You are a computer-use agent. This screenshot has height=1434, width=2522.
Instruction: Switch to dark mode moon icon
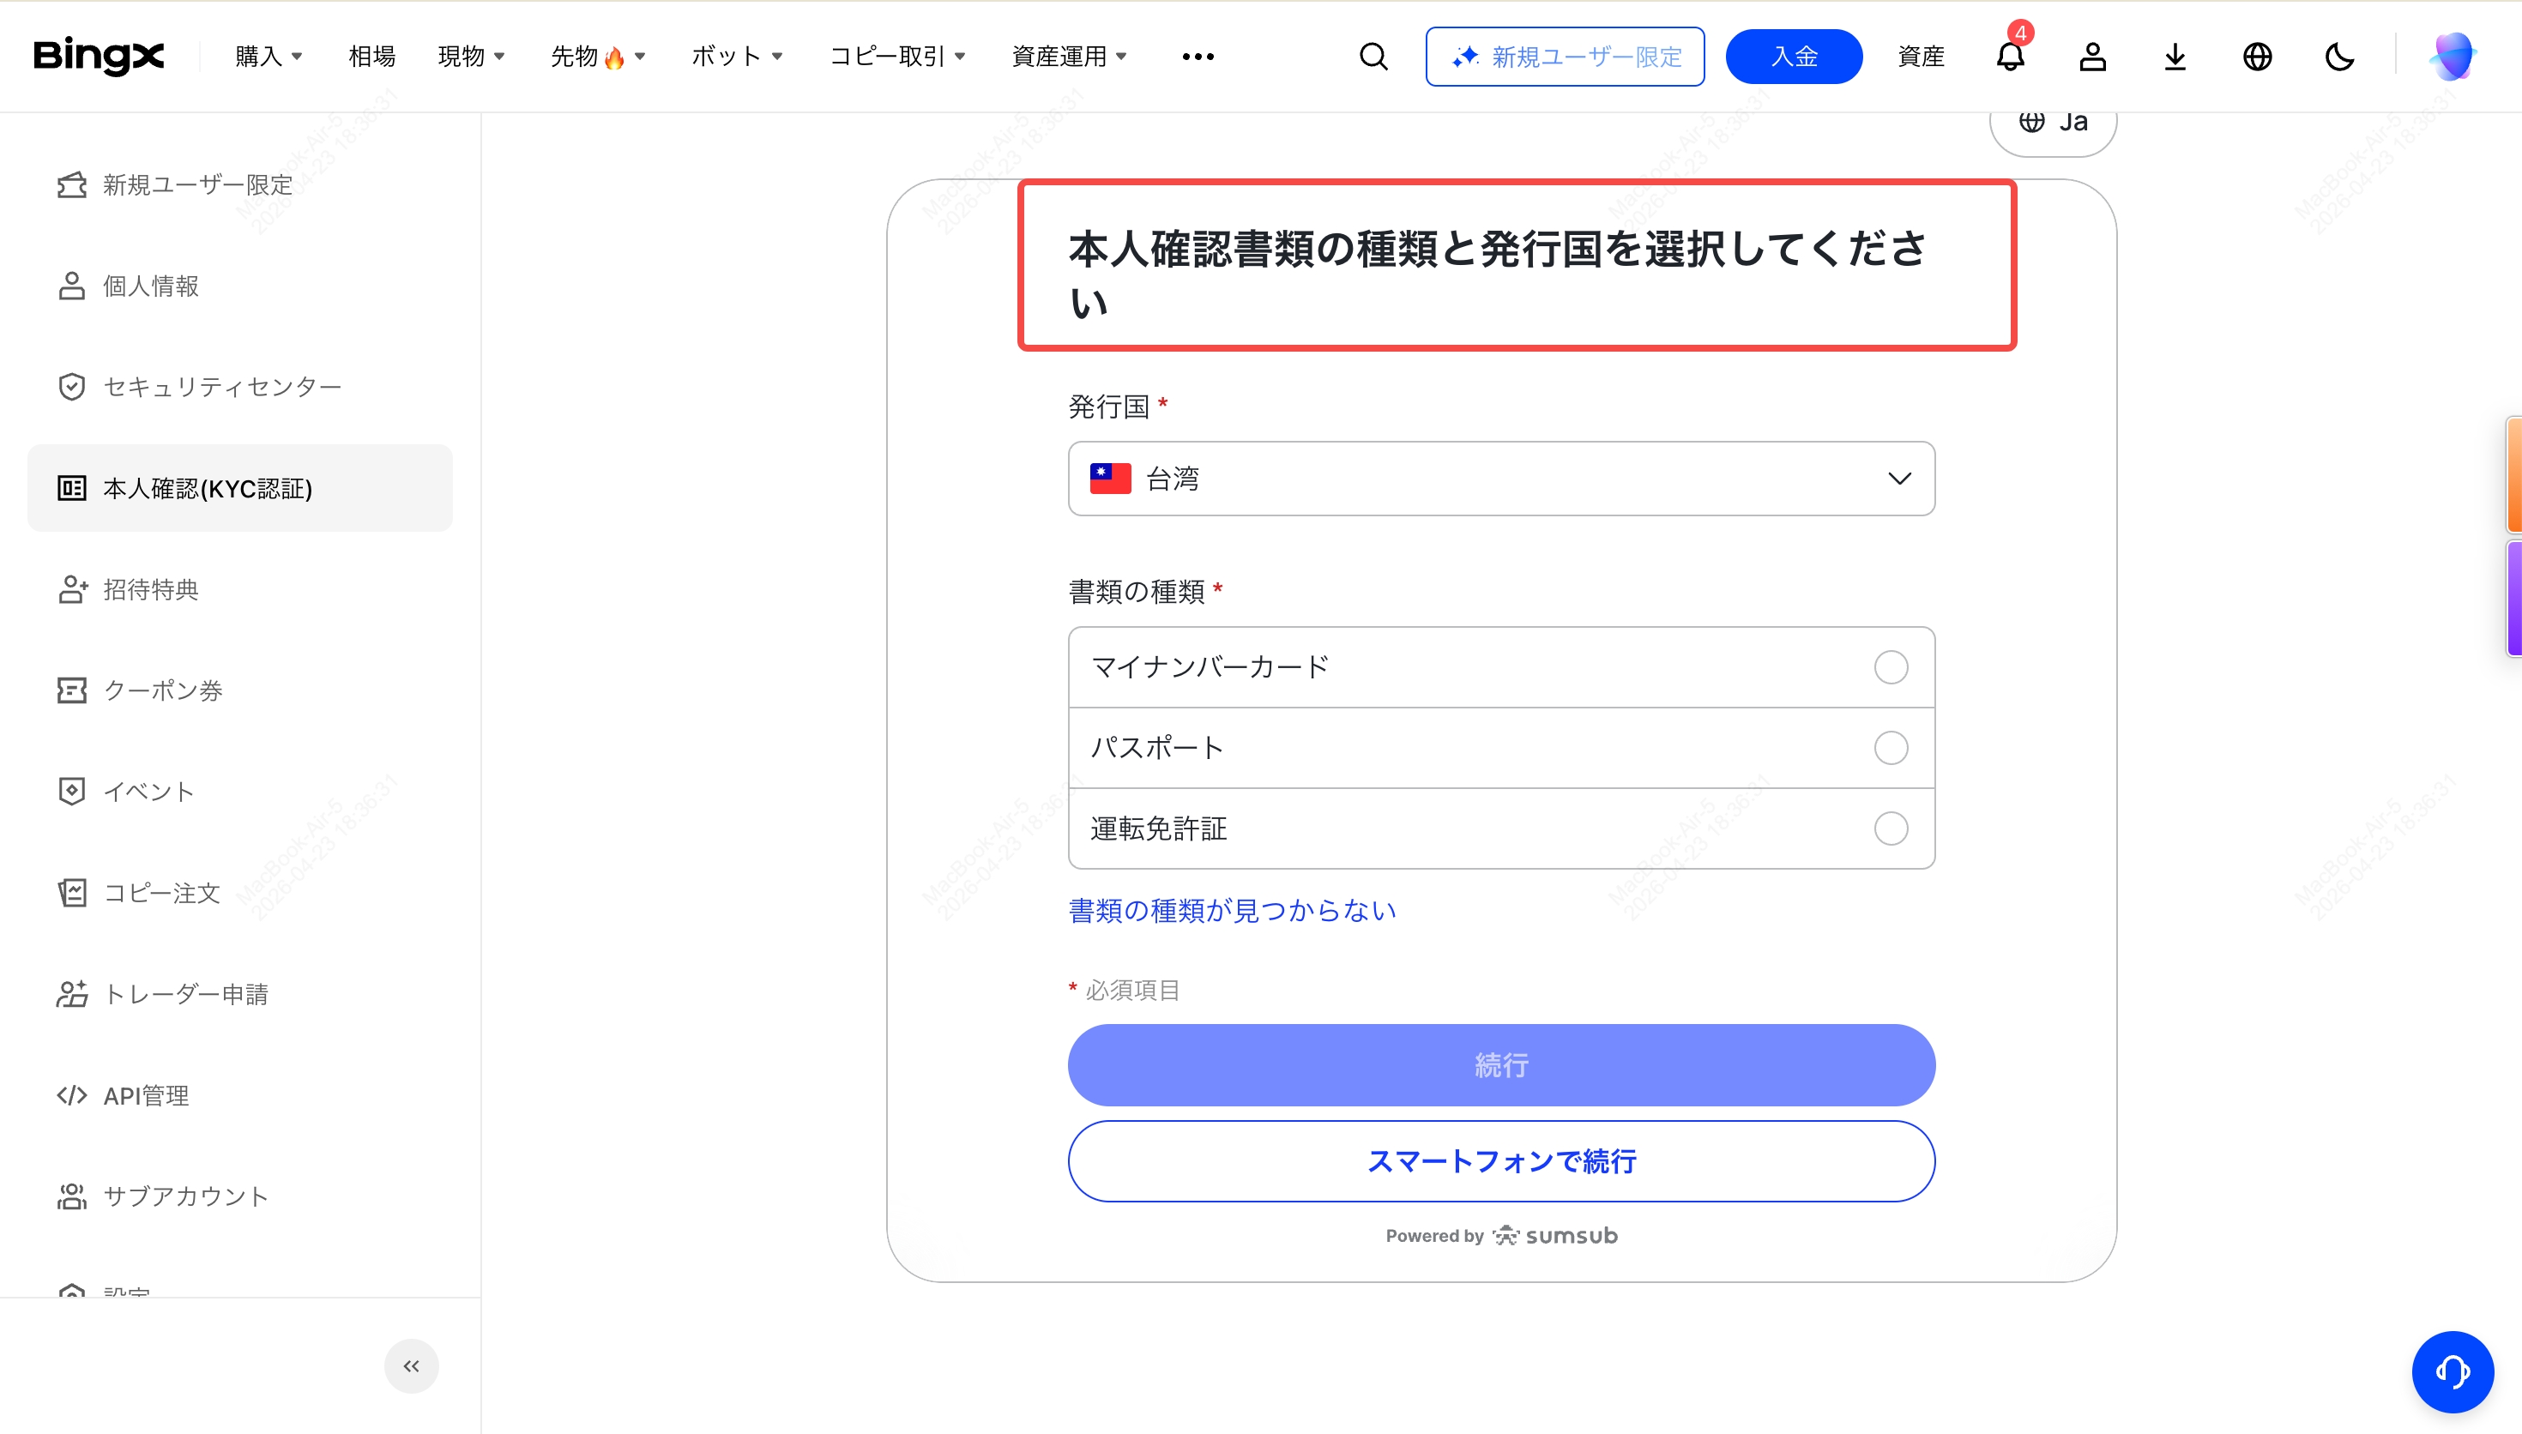click(2340, 57)
